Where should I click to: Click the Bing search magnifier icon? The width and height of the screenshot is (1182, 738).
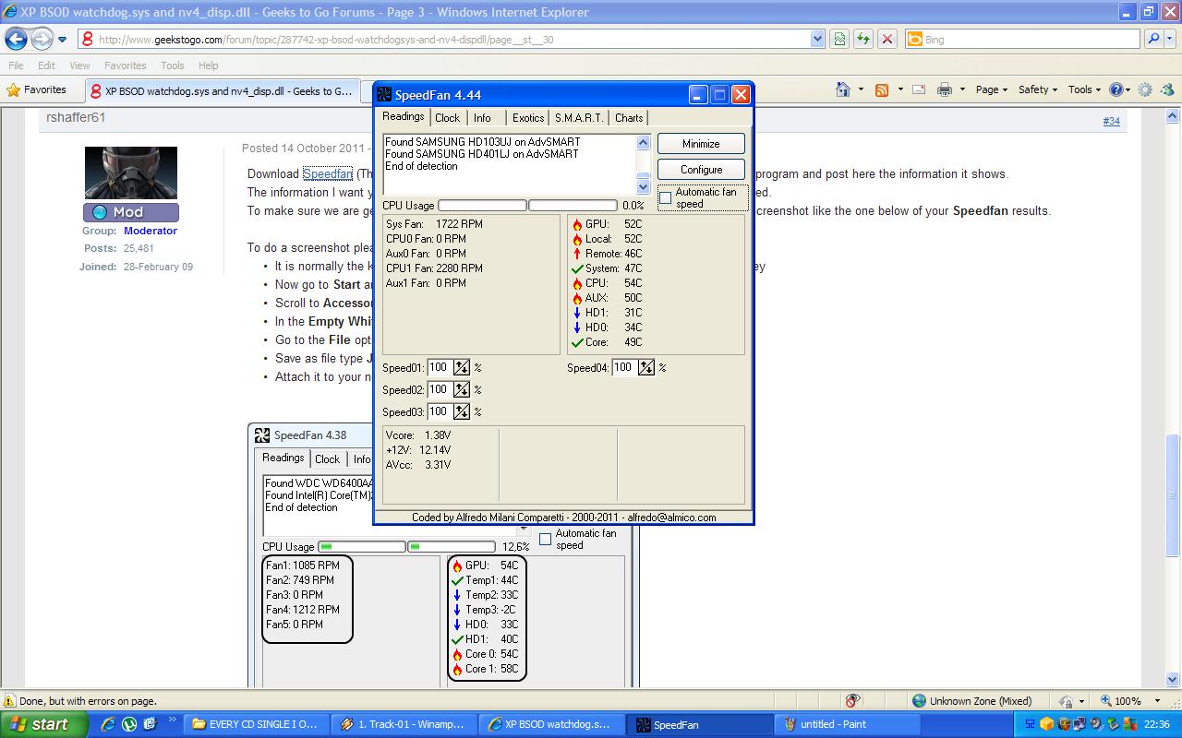1153,39
